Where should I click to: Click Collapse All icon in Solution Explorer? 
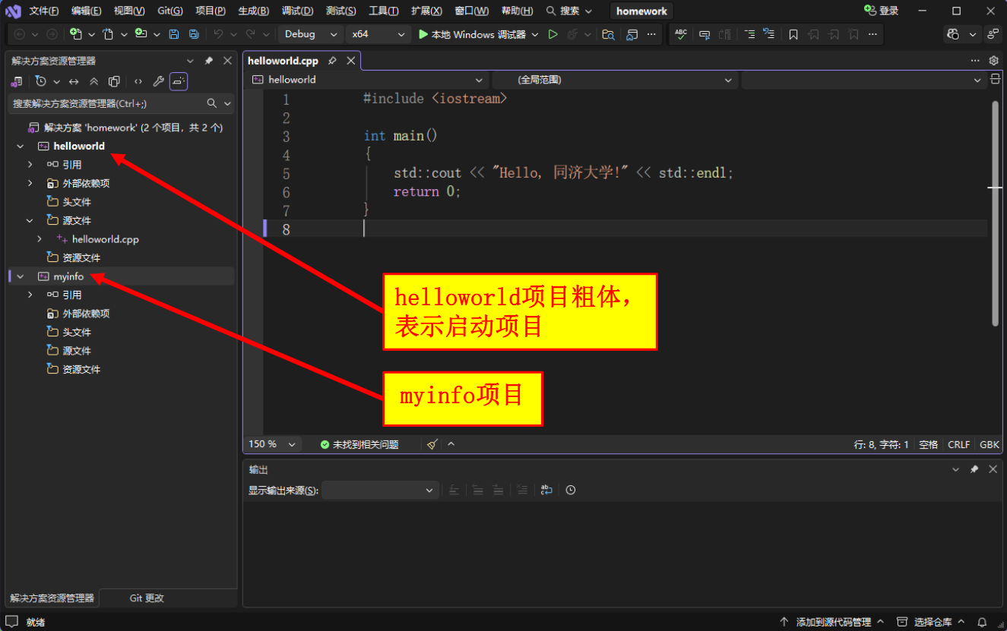(94, 81)
